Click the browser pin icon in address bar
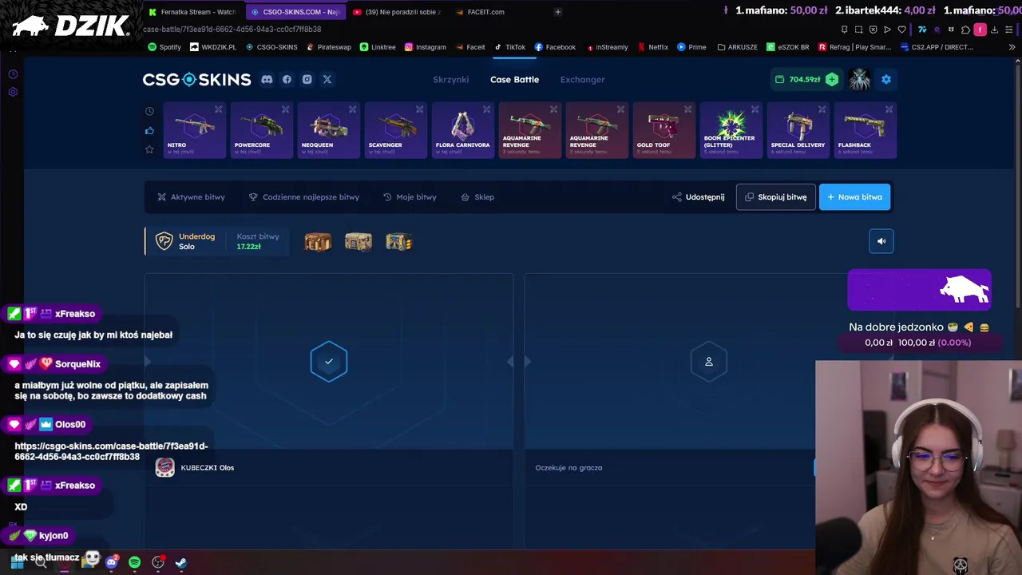 [x=844, y=30]
